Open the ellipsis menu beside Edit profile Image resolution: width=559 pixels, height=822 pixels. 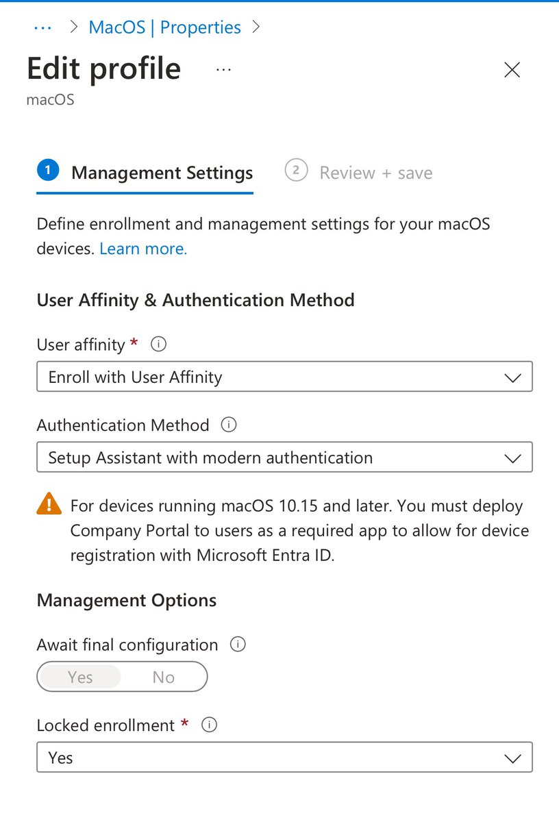click(x=223, y=70)
